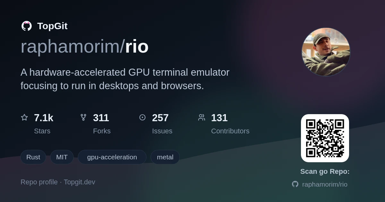Click the Stars label

(x=42, y=131)
